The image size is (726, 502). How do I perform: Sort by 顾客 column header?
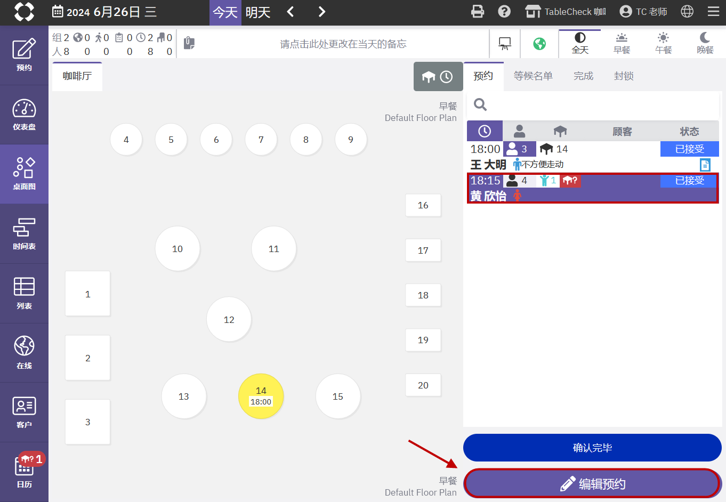(x=622, y=131)
